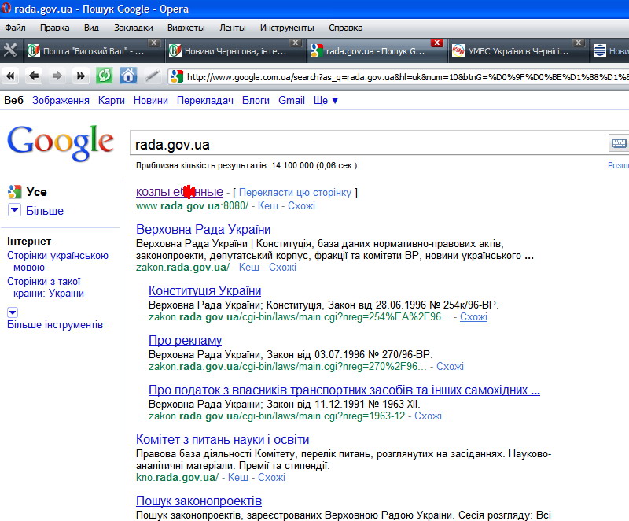Click the rewind navigation button
Viewport: 629px width, 521px height.
(11, 76)
